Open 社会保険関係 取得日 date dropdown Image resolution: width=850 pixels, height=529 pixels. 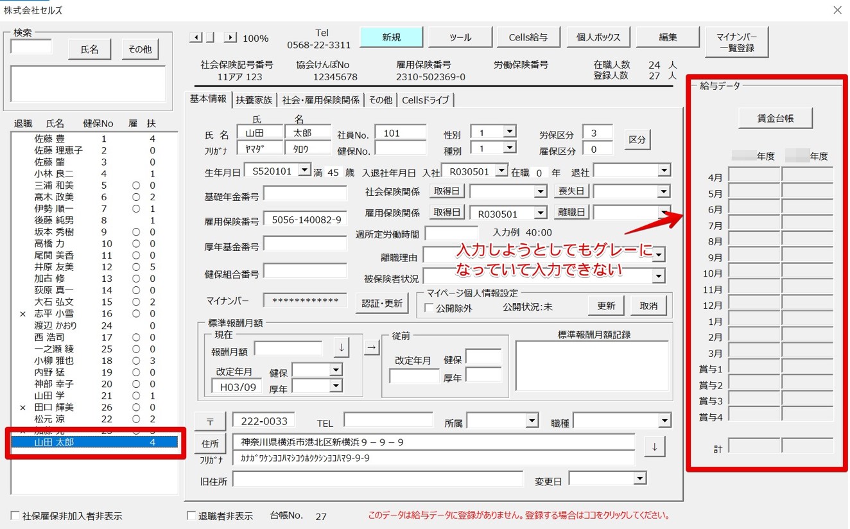click(541, 191)
